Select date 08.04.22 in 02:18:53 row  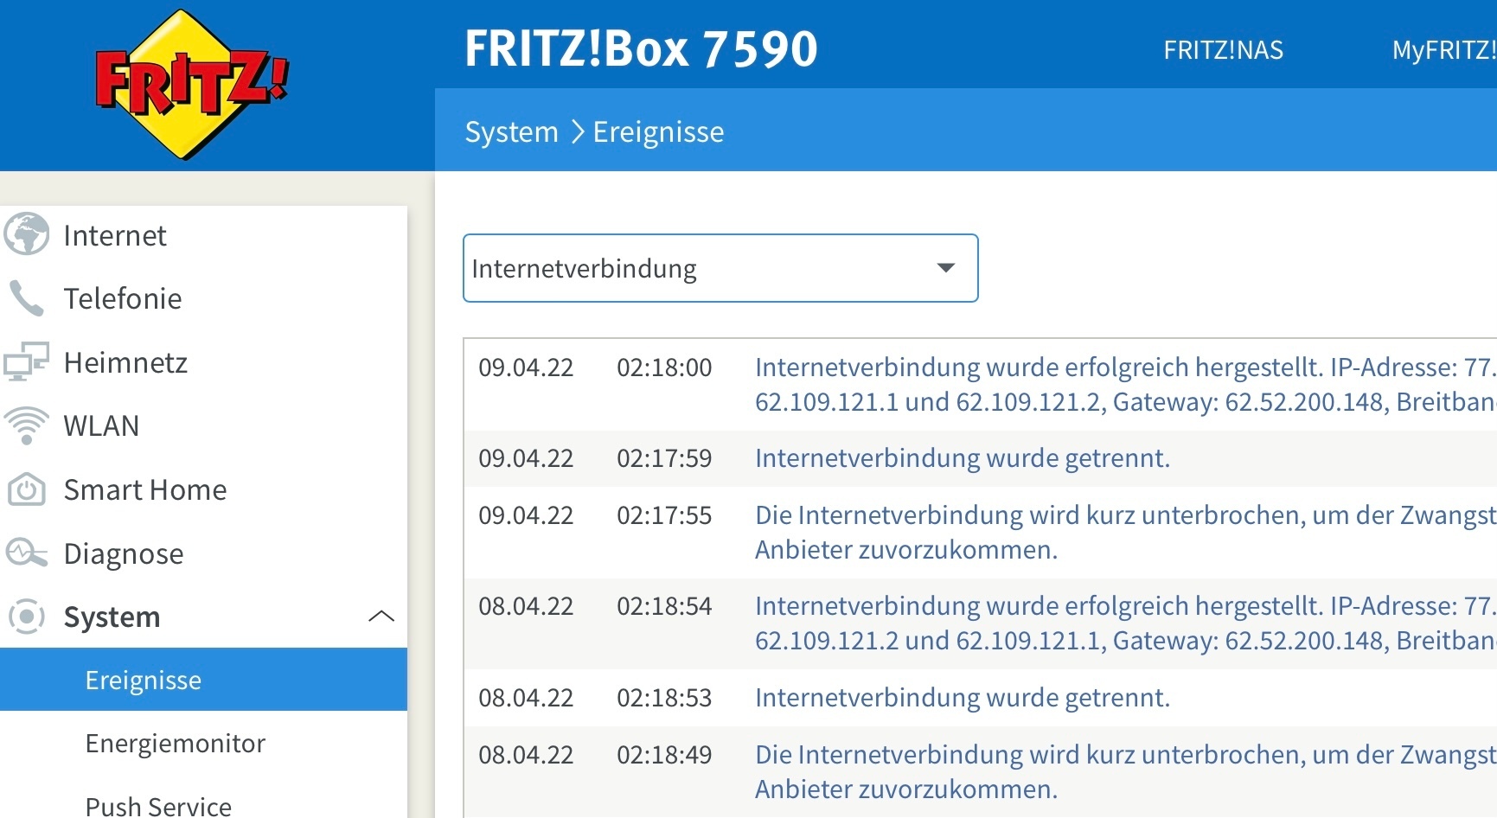click(x=526, y=698)
